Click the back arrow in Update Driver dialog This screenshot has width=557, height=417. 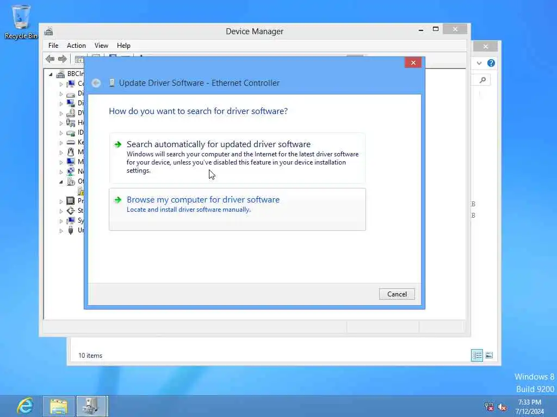click(x=96, y=83)
